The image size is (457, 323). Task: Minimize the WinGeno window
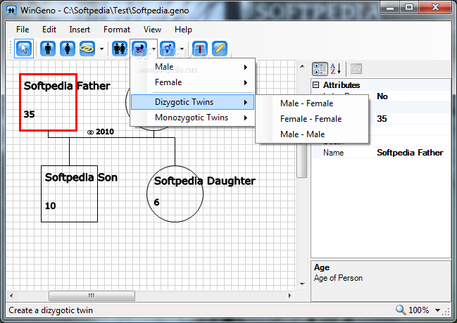tap(390, 7)
